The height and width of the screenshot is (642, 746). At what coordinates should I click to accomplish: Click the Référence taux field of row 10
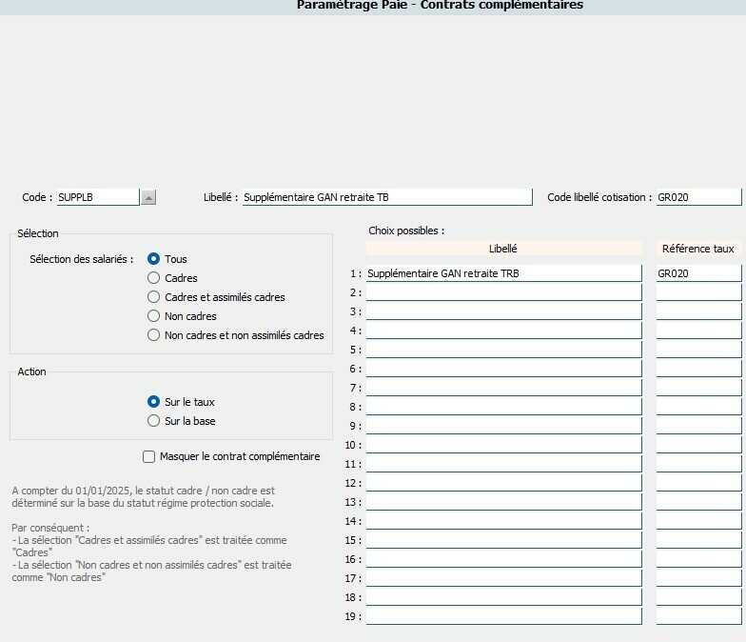click(x=698, y=445)
